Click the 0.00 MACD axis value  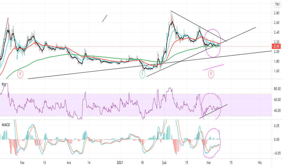277,139
